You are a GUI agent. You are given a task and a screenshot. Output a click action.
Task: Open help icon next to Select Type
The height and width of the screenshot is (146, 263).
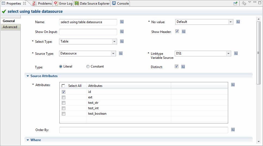click(x=122, y=41)
